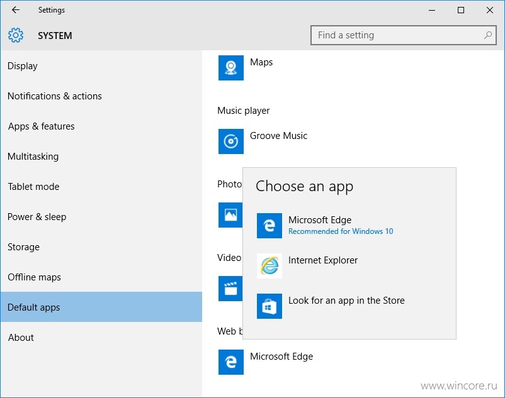Choose the Microsoft Edge icon in popup
The width and height of the screenshot is (505, 398).
(270, 226)
